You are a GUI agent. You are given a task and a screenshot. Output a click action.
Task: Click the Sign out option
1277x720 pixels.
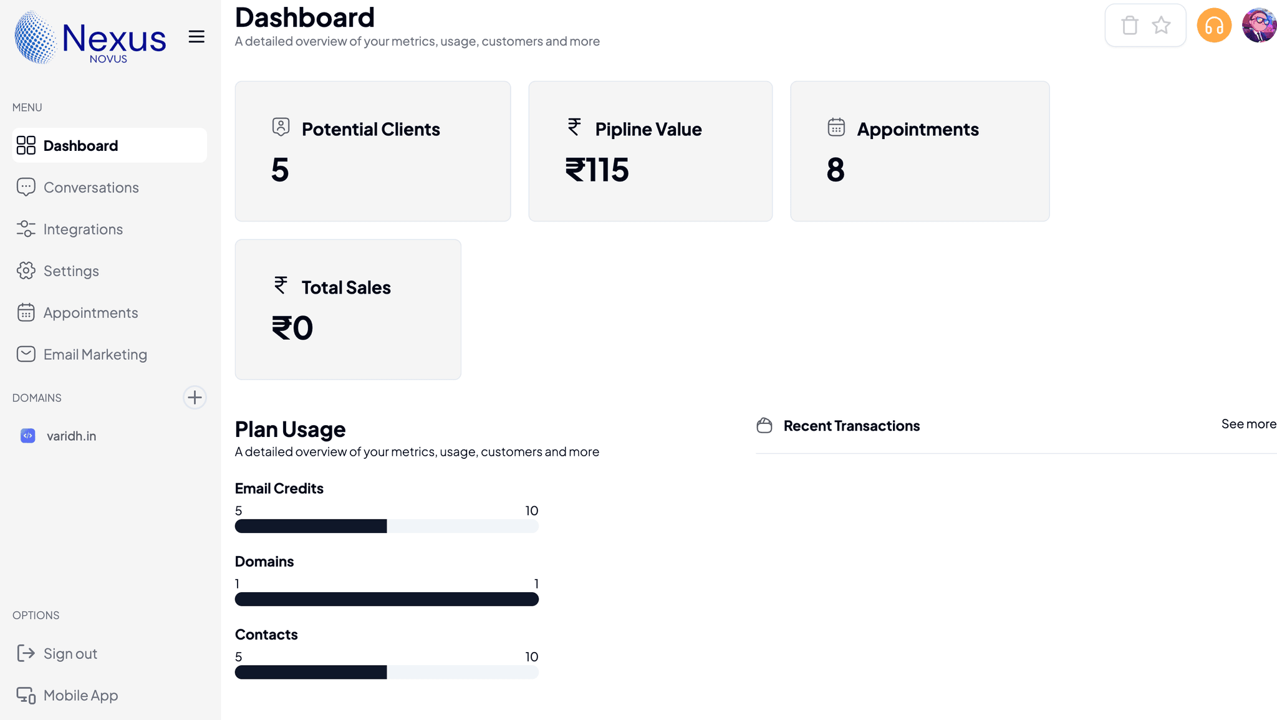coord(70,654)
